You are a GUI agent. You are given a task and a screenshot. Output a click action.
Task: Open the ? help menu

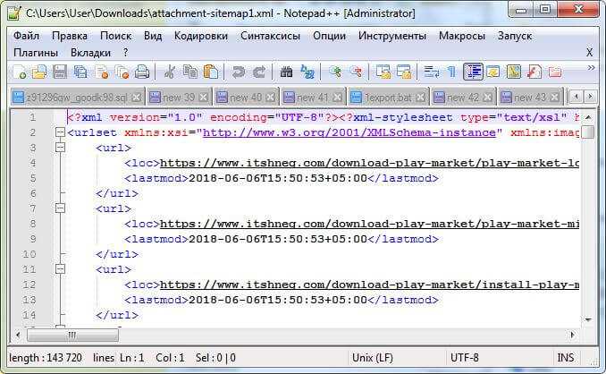tap(125, 53)
